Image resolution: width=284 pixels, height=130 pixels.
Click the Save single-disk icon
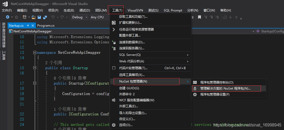click(x=39, y=17)
